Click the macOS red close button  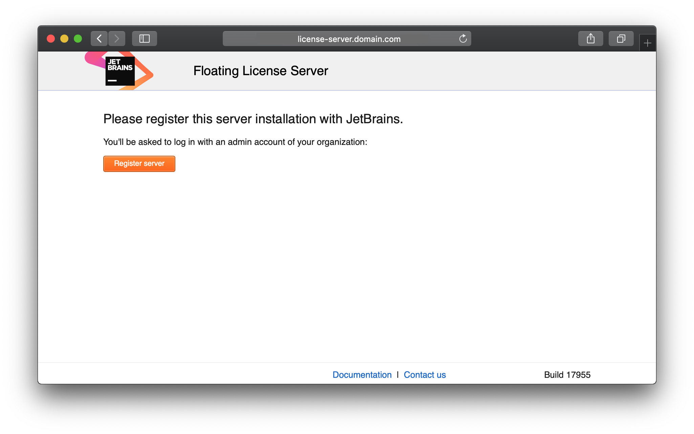tap(50, 39)
